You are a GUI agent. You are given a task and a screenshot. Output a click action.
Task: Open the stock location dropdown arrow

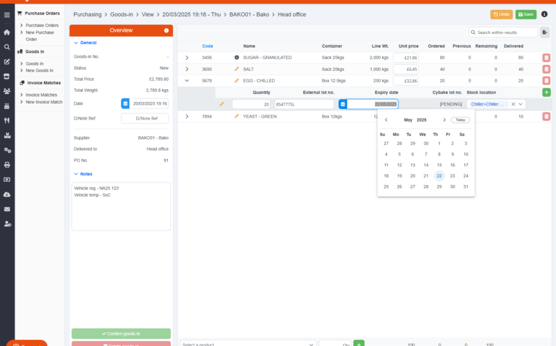click(521, 104)
